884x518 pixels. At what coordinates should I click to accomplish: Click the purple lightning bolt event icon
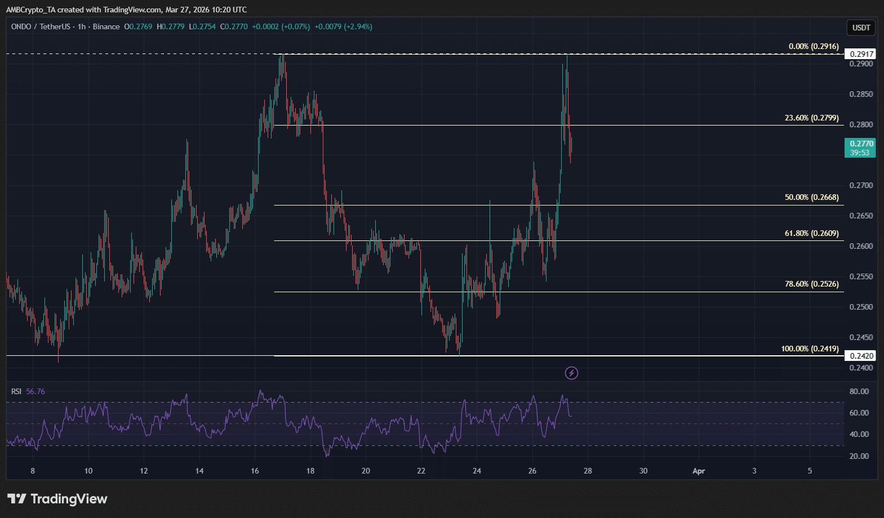tap(571, 373)
